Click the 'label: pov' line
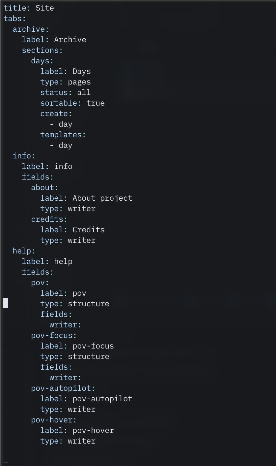Screen dimensions: 276x466 pyautogui.click(x=63, y=293)
